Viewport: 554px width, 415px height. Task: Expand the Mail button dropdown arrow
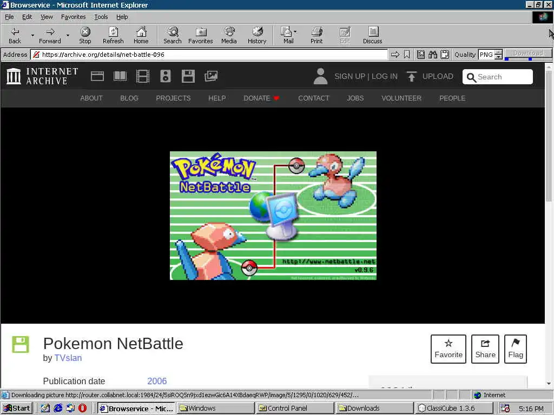295,32
